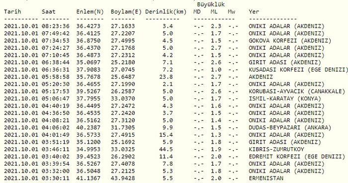Click the Büyüklük heading text
This screenshot has height=183, width=348.
pos(211,4)
